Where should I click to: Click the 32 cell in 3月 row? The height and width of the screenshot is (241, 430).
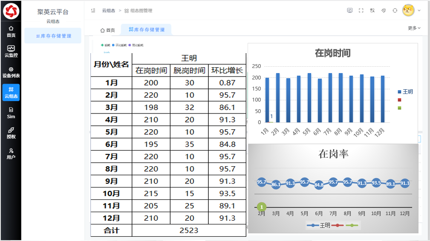point(189,107)
